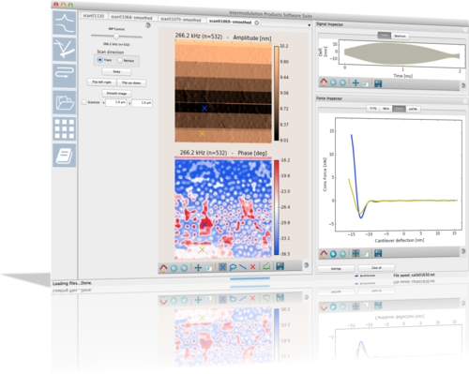
Task: Select Trace scan direction
Action: click(100, 60)
